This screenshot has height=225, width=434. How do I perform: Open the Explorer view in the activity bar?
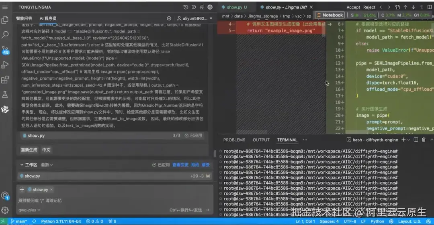tap(5, 20)
